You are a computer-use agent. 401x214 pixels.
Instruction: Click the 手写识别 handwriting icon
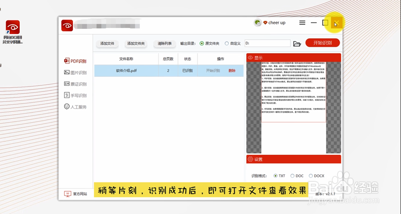click(67, 95)
